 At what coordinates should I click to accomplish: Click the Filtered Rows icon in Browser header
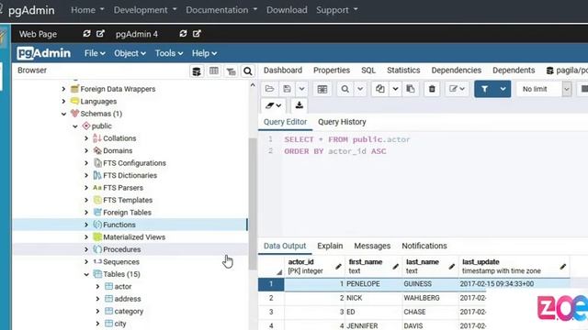click(x=231, y=71)
